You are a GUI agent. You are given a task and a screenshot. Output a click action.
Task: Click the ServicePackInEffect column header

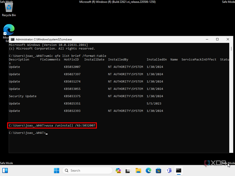pos(199,59)
